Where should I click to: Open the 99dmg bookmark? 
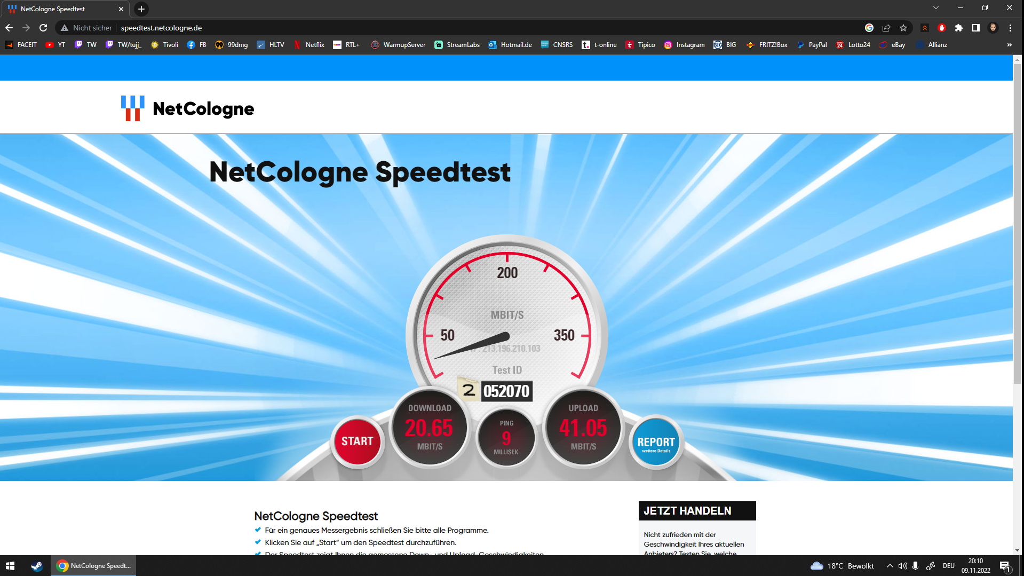(x=232, y=45)
